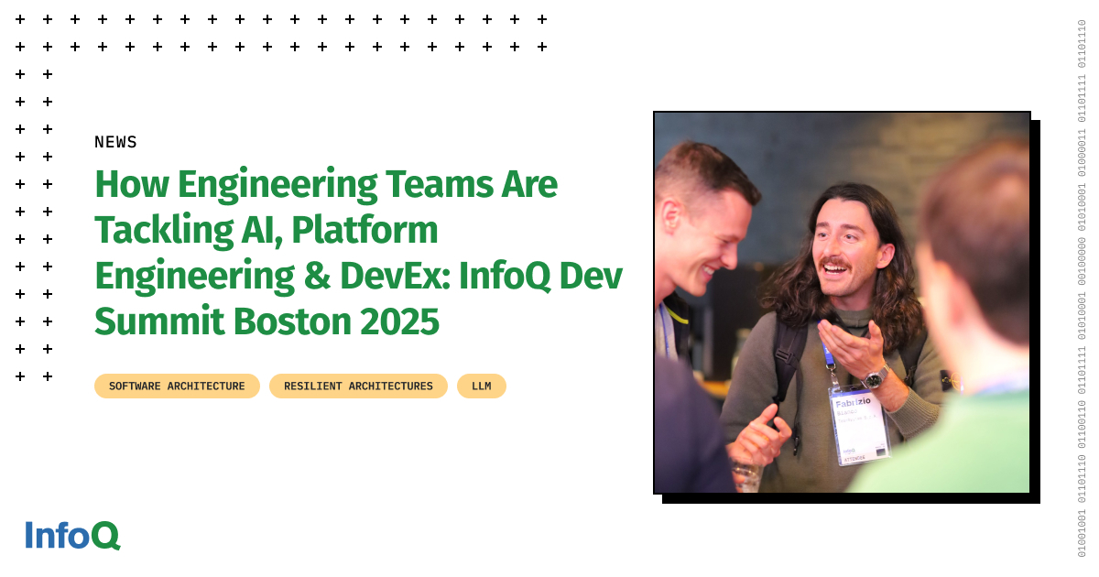Click the wristwatch on the raised hand
Viewport: 1099px width, 577px height.
click(x=876, y=376)
